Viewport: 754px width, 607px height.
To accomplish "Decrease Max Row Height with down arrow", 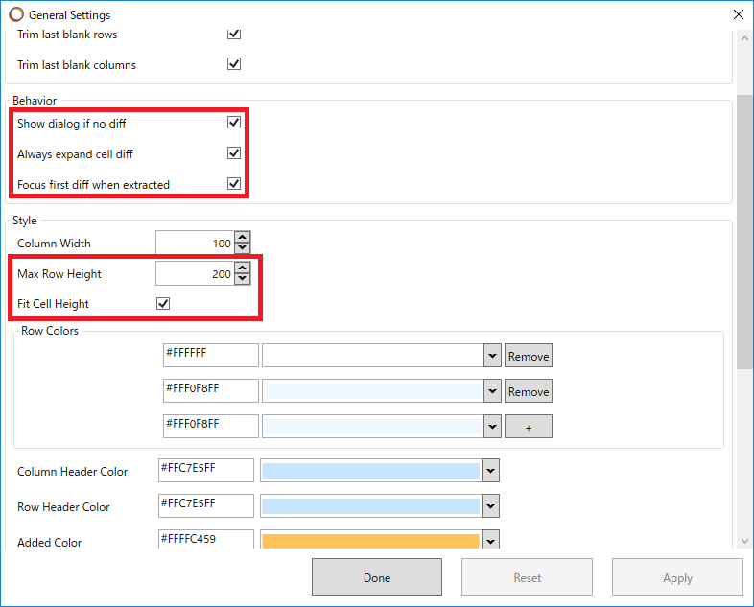I will tap(243, 279).
